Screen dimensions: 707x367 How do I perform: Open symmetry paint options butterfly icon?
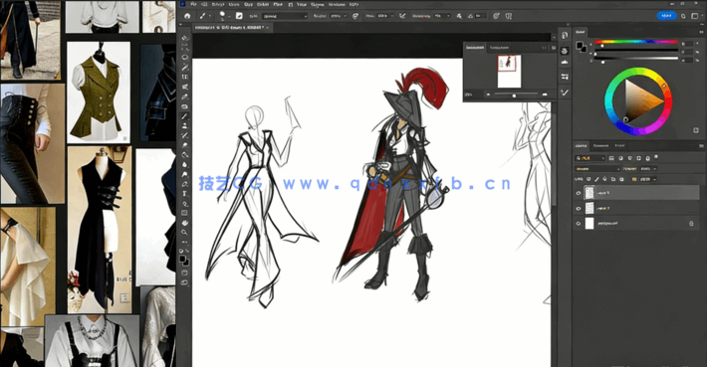click(509, 16)
